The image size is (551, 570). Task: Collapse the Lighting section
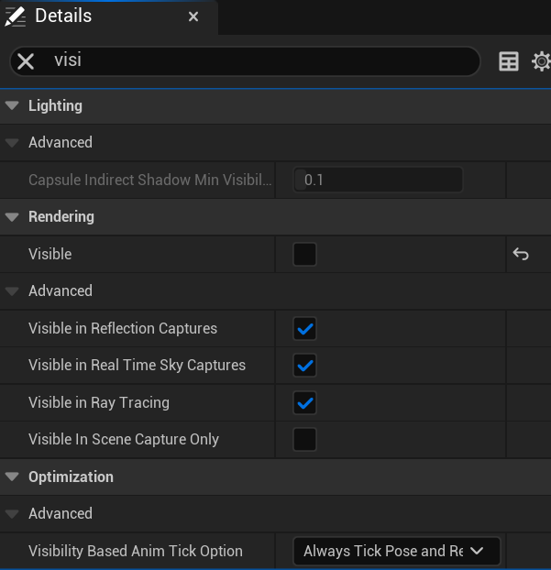point(12,105)
